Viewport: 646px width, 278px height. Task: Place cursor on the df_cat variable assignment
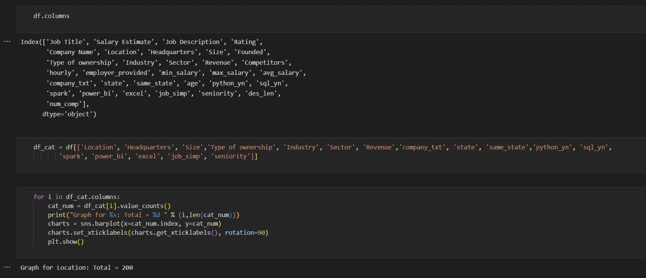pos(44,147)
